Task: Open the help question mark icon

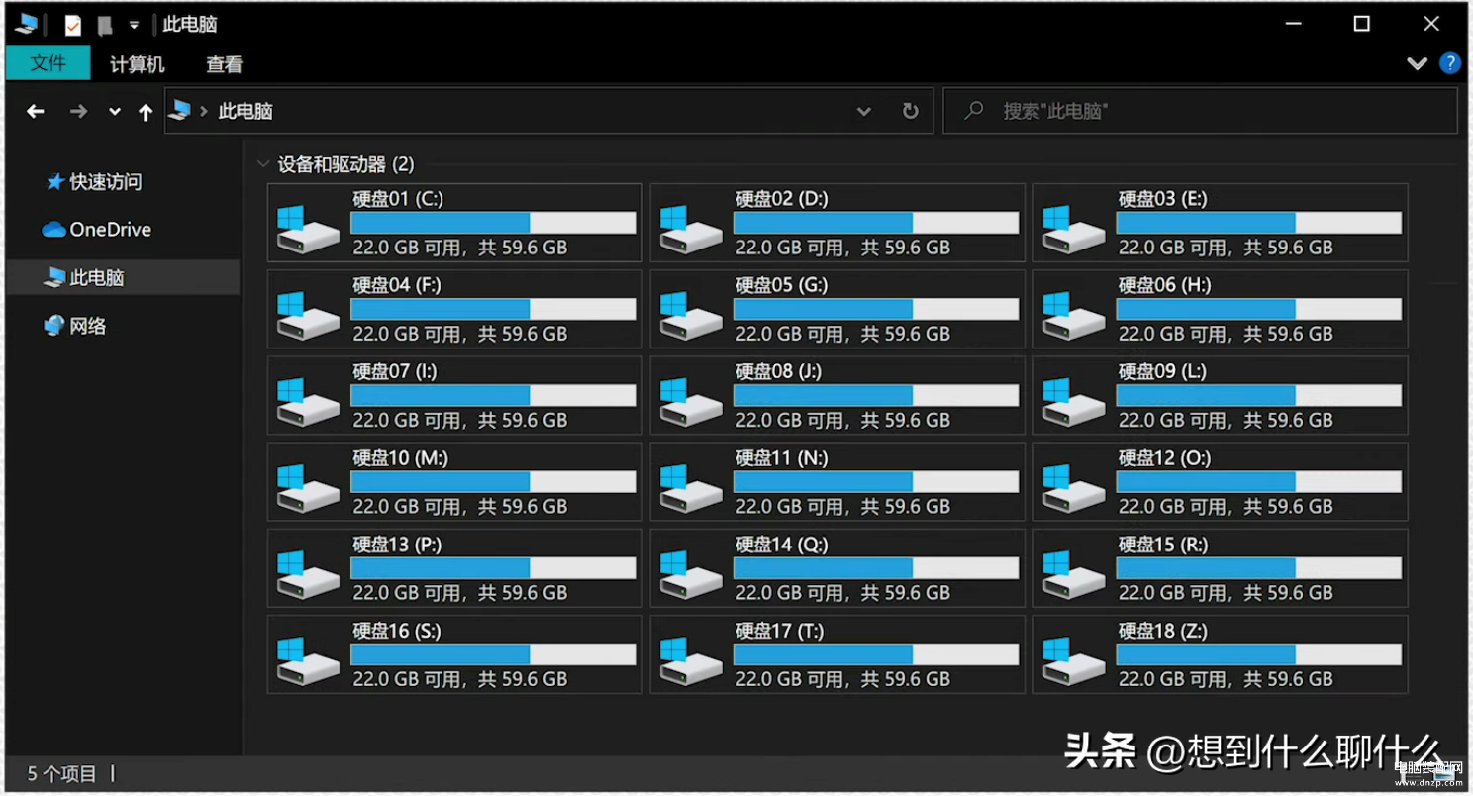Action: coord(1450,63)
